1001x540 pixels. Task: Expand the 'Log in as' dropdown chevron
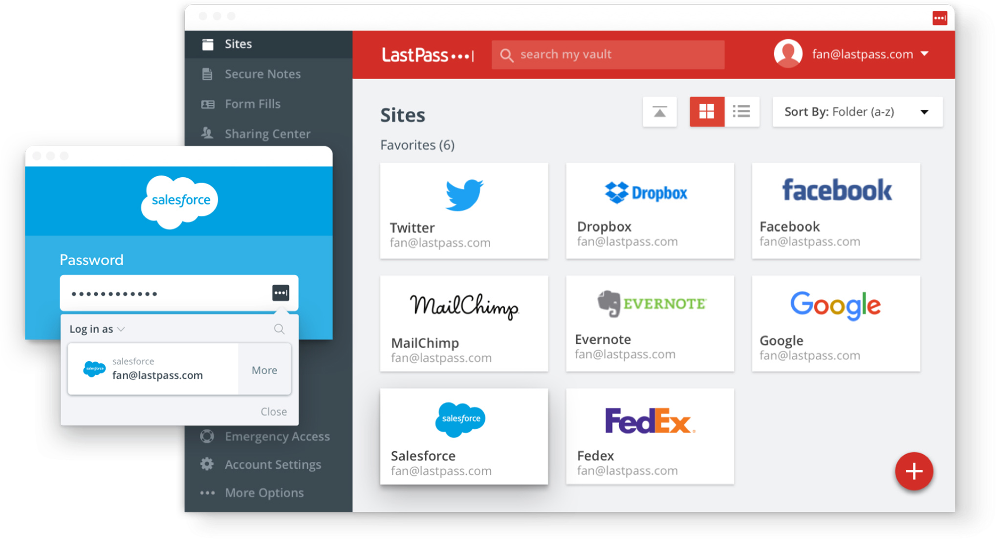coord(121,329)
